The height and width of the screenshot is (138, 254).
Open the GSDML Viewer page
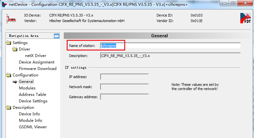point(33,127)
